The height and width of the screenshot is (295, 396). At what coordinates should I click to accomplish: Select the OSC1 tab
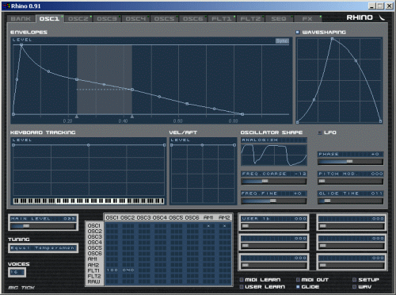pos(49,19)
